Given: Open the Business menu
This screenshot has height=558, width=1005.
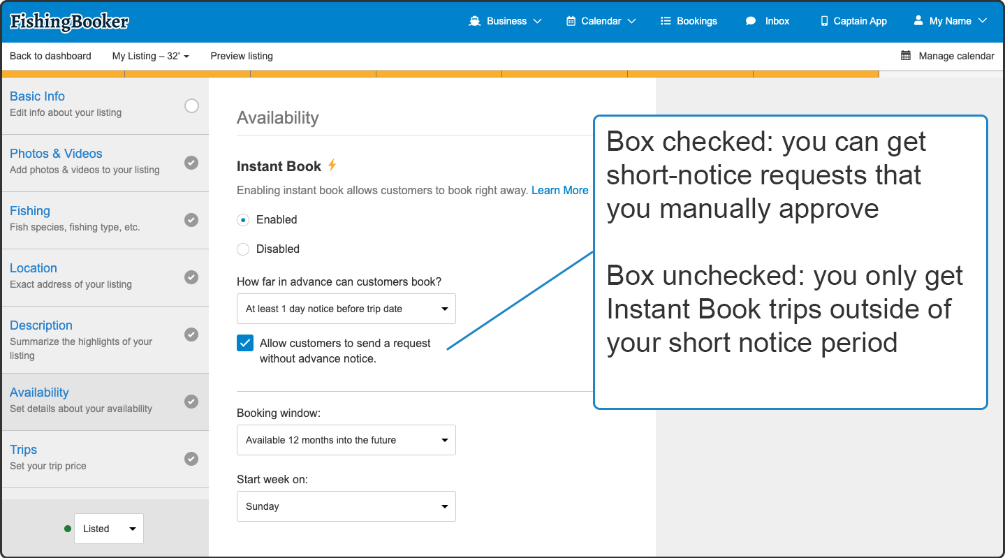Looking at the screenshot, I should click(506, 21).
